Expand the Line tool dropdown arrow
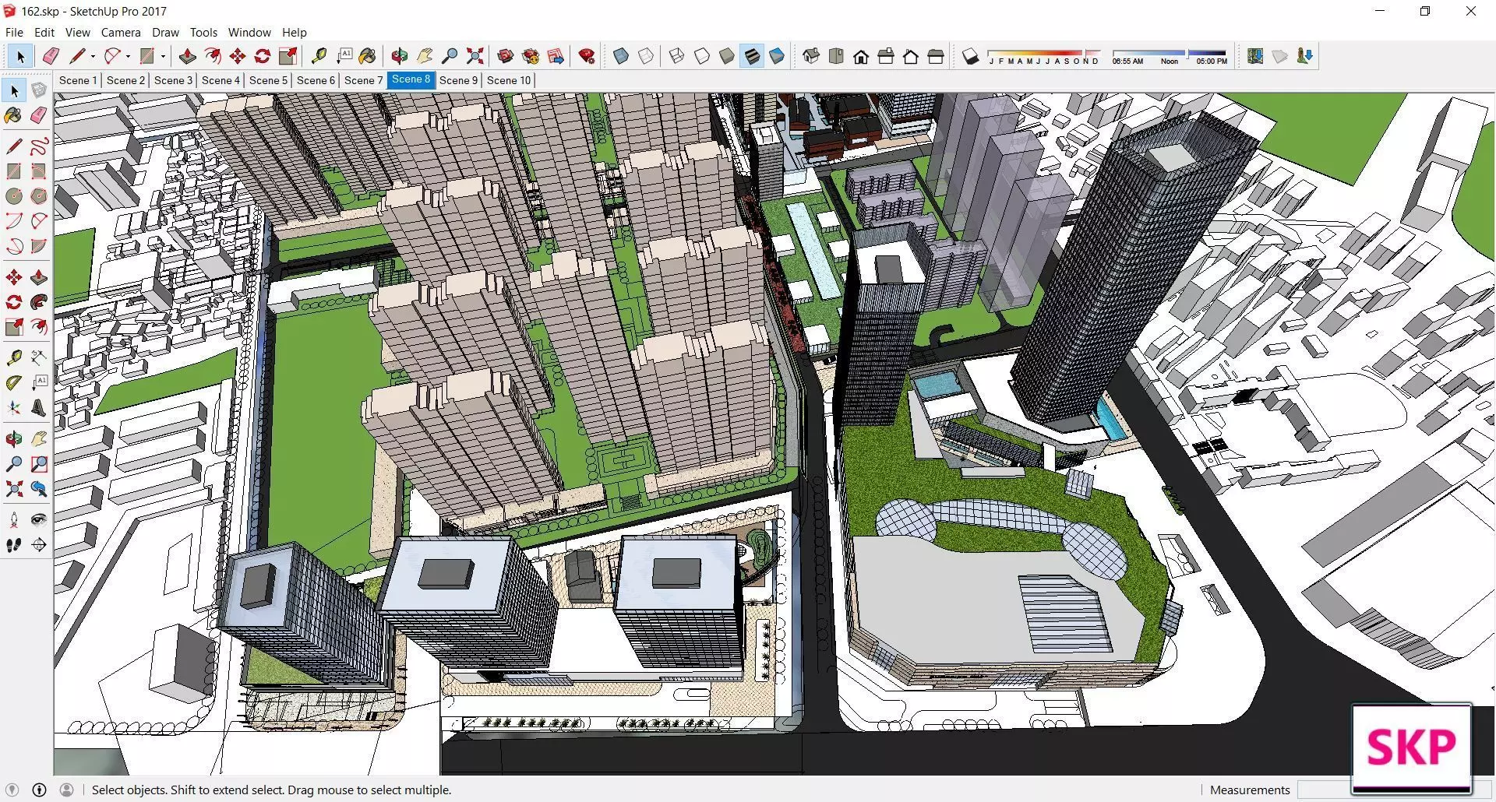Viewport: 1496px width, 802px height. click(93, 56)
